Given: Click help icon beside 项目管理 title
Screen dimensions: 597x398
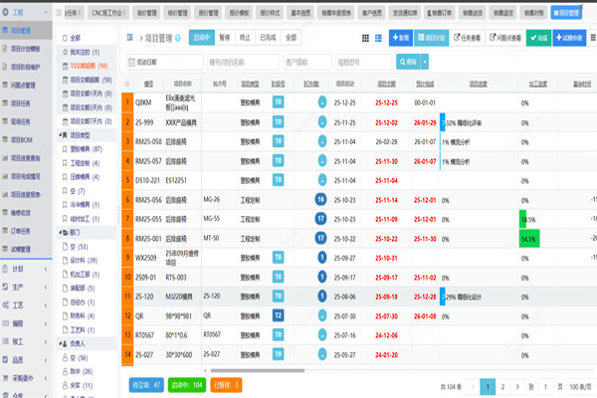Looking at the screenshot, I should [178, 38].
